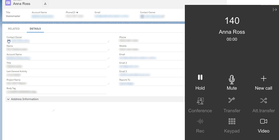This screenshot has width=279, height=140.
Task: Edit the Account Name field pencil icon
Action: coord(109,58)
